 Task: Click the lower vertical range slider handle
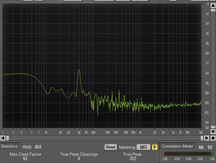[x=213, y=127]
